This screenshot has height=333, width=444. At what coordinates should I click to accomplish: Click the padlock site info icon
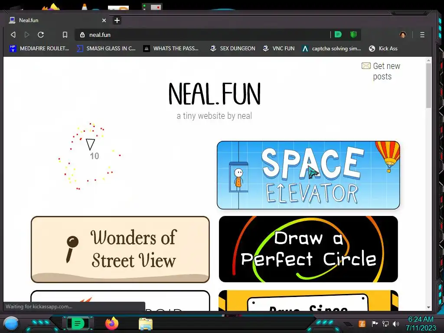[x=82, y=35]
